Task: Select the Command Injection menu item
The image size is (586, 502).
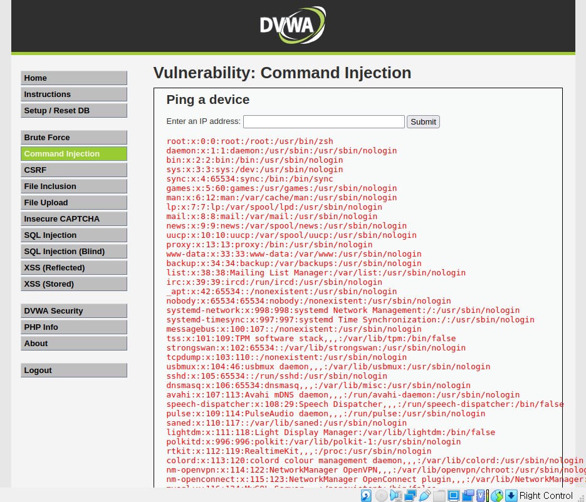Action: pyautogui.click(x=74, y=154)
